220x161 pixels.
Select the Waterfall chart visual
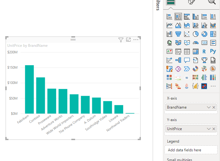point(170,34)
